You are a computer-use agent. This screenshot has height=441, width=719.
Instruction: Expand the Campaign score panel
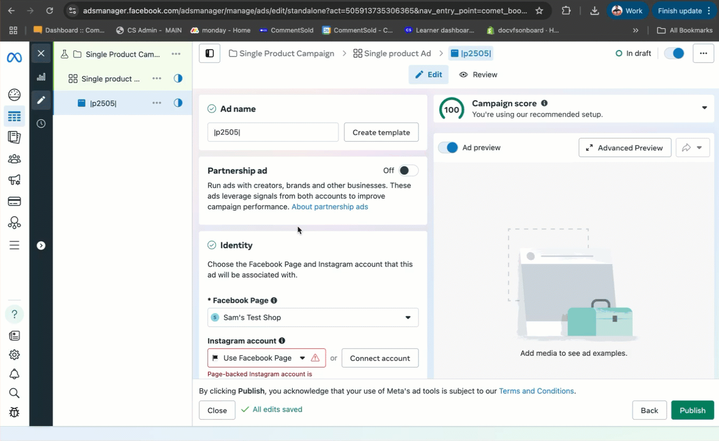[704, 108]
